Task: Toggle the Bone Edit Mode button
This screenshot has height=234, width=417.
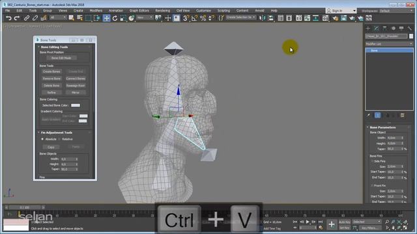Action: (61, 58)
